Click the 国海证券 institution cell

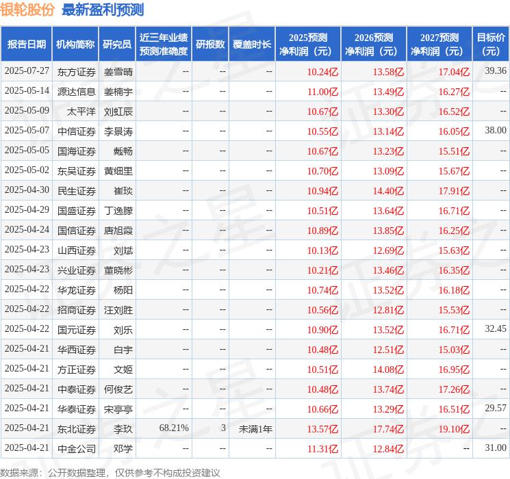(77, 151)
